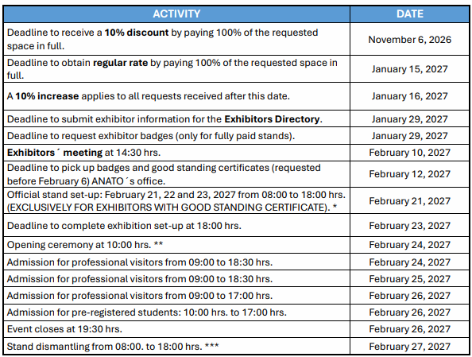Screen dimensions: 472x357
Task: Click the January 16, 2027 date
Action: 410,96
